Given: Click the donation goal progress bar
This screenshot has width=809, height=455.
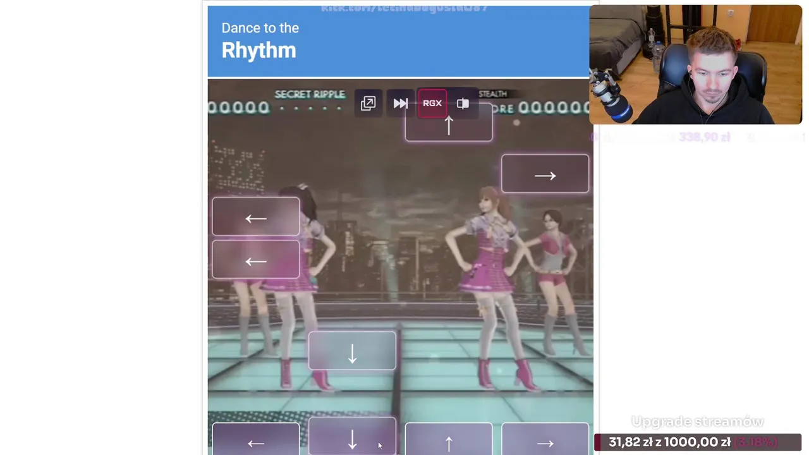Looking at the screenshot, I should (x=698, y=442).
